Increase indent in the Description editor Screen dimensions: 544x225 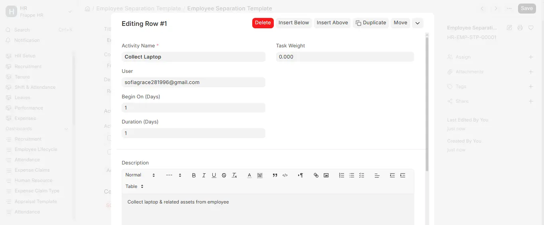click(x=403, y=175)
